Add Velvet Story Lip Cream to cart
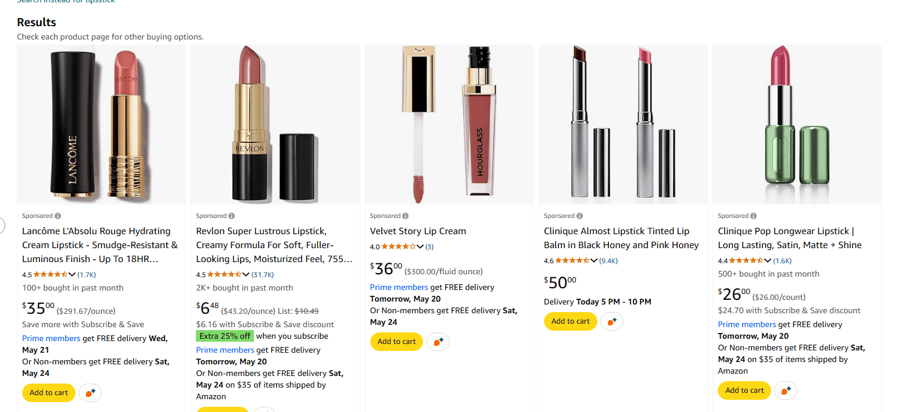Screen dimensions: 906x412 [x=397, y=342]
